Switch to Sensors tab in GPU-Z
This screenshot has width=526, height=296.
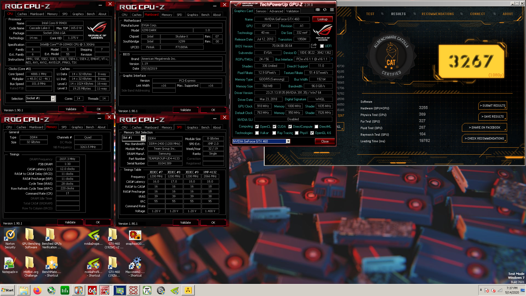click(x=261, y=11)
